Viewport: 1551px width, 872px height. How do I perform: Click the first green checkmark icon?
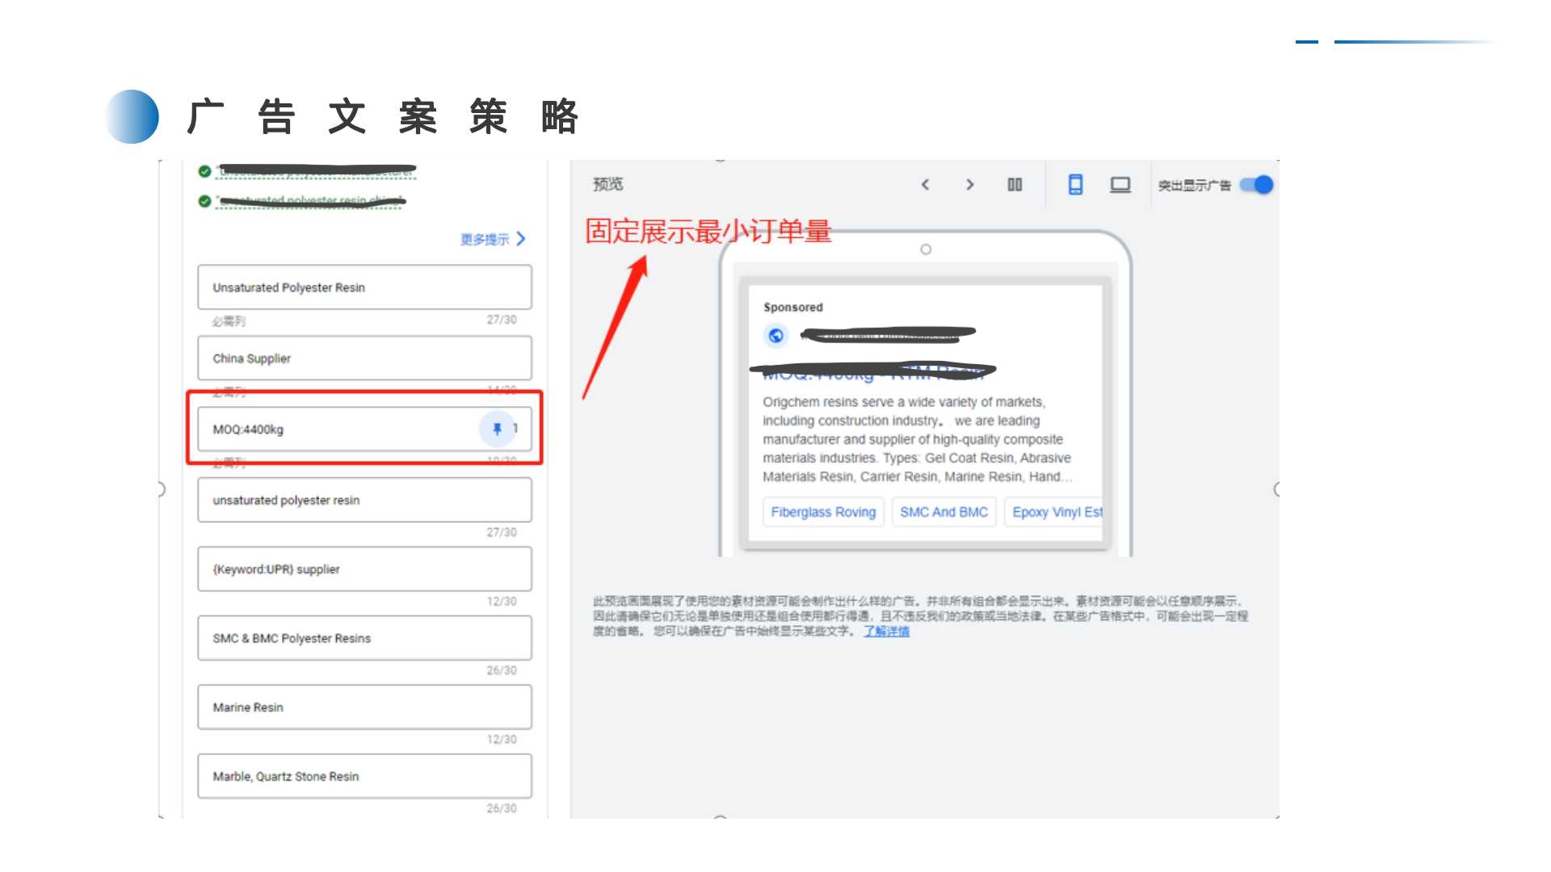204,171
